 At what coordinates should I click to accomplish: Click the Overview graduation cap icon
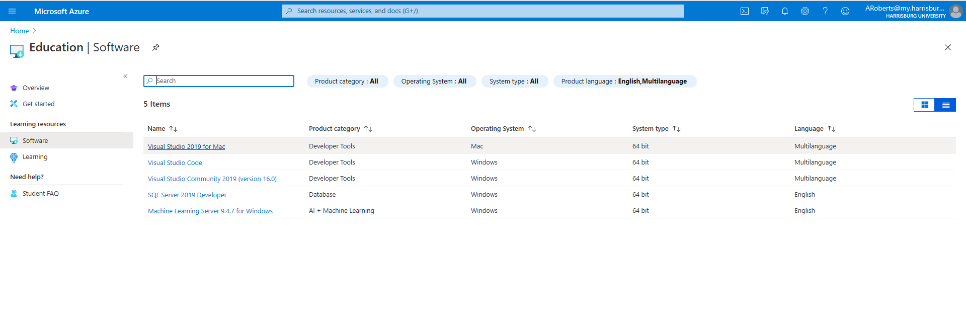[14, 88]
